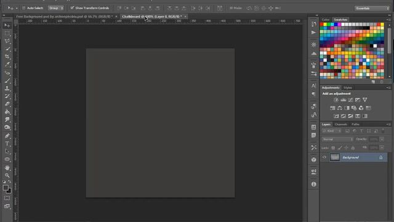Uncheck Show Transform Controls

73,8
